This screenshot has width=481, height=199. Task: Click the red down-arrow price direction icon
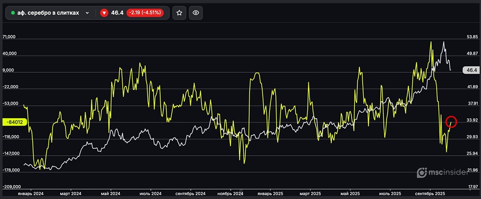(104, 13)
